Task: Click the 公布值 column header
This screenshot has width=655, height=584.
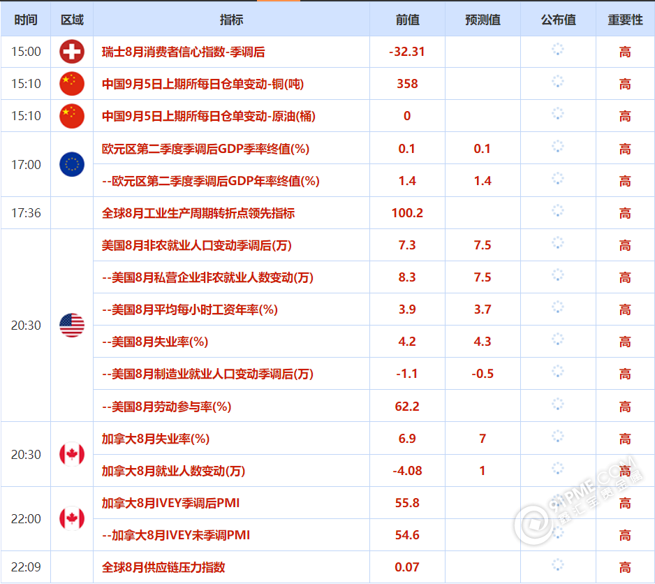Action: coord(558,20)
